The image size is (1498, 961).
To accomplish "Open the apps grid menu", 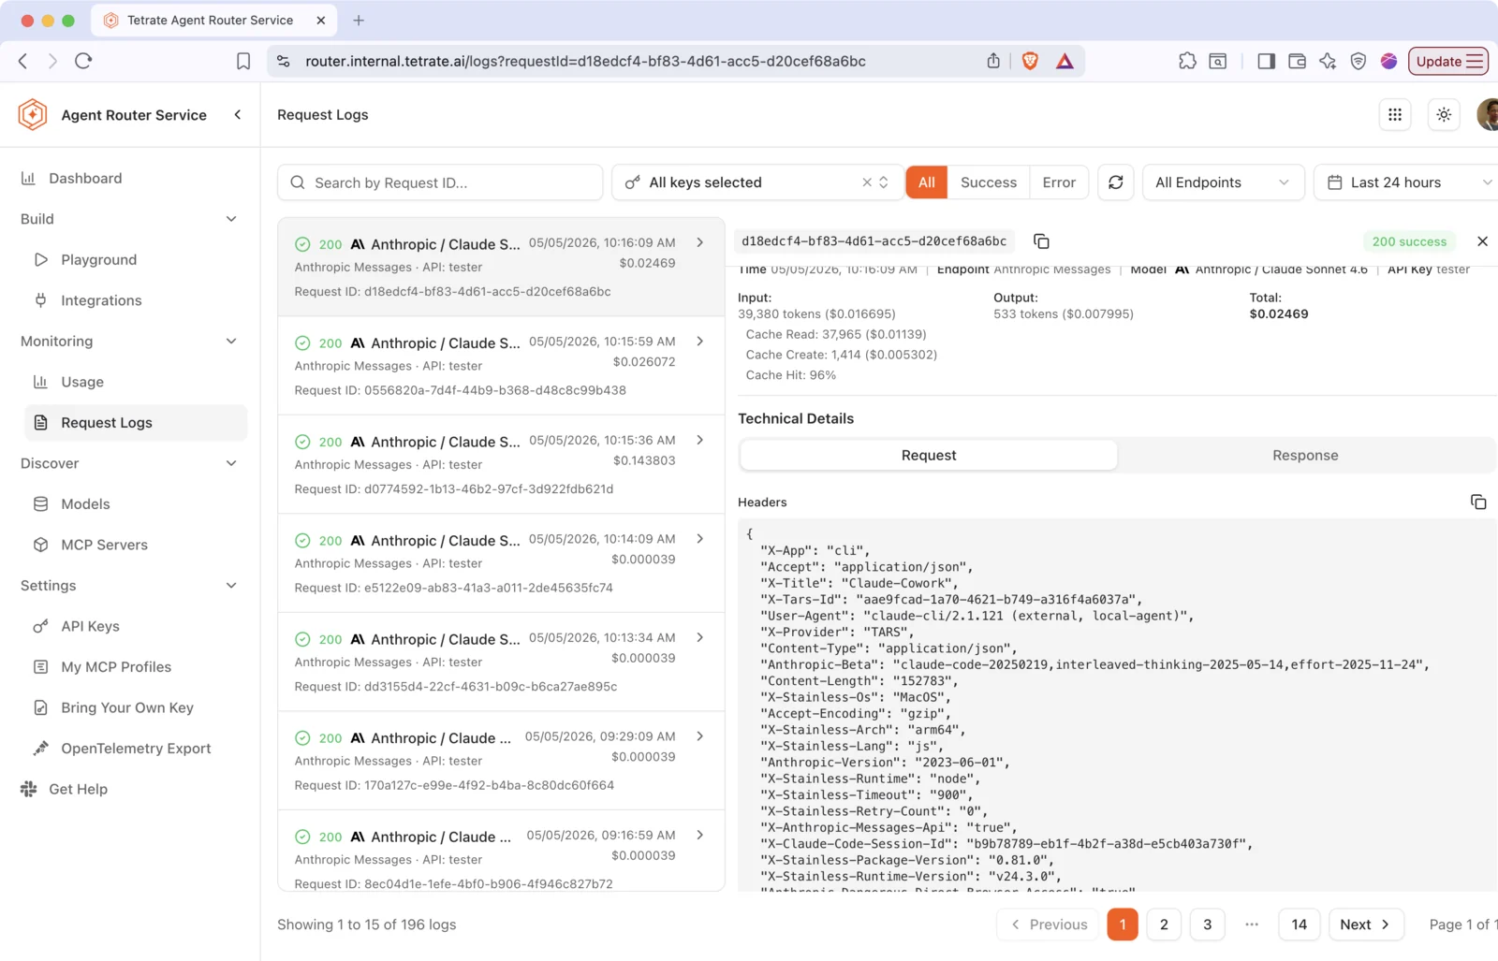I will tap(1395, 114).
